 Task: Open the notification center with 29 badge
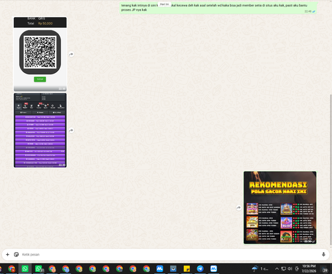325,270
